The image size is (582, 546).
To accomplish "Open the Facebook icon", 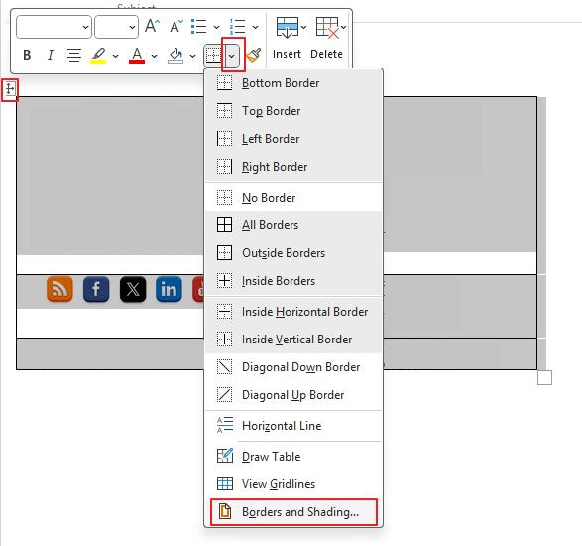I will (96, 289).
